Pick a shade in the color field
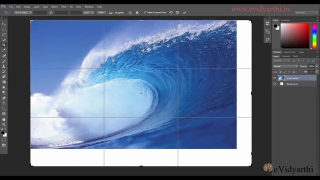The width and height of the screenshot is (320, 180). (295, 35)
